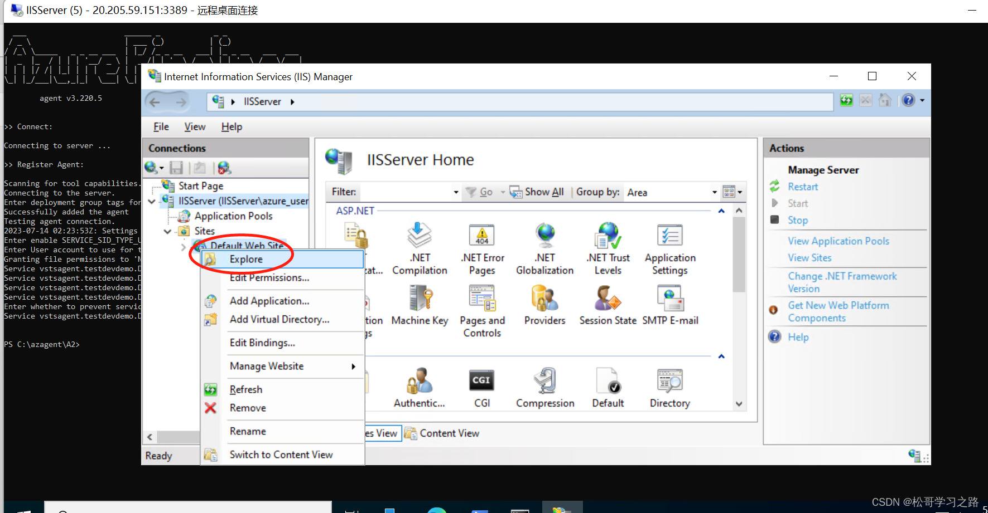Select Start Page in Connections tree
This screenshot has width=988, height=513.
[201, 186]
